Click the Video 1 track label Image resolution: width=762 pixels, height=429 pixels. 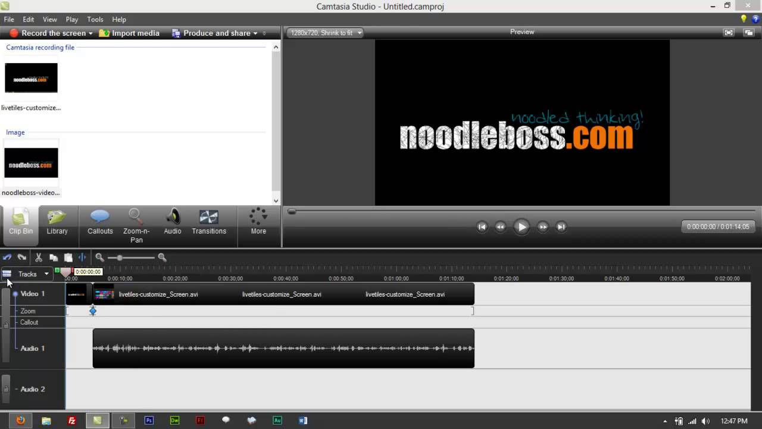[x=33, y=294]
